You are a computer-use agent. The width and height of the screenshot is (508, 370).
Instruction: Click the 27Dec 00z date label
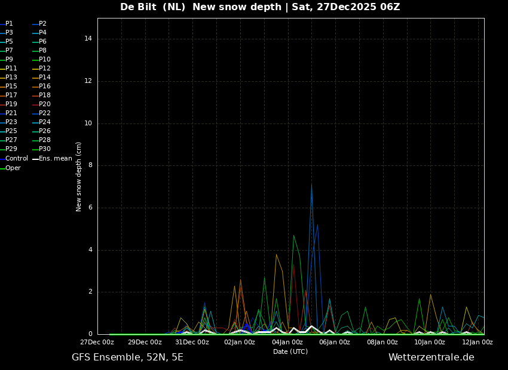coord(97,343)
